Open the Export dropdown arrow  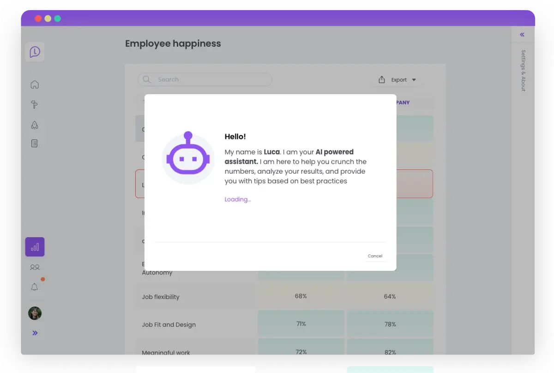[414, 79]
